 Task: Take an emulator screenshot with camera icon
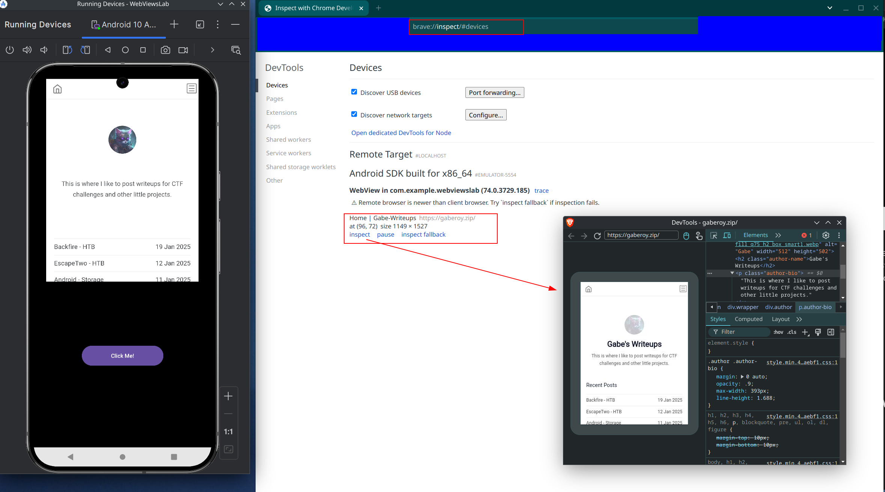coord(166,50)
